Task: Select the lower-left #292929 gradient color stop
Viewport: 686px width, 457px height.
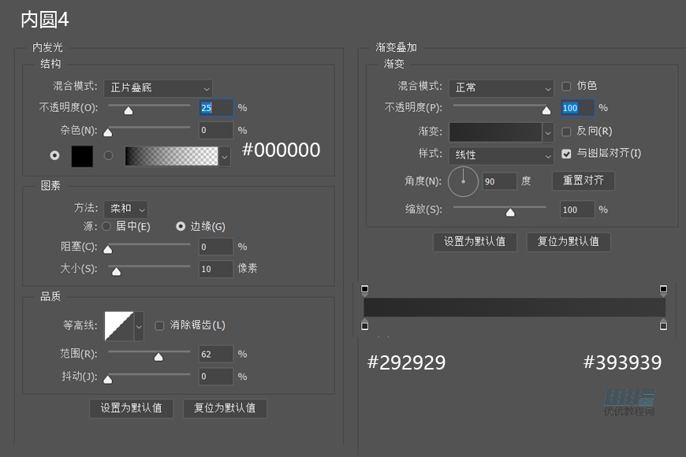Action: pyautogui.click(x=365, y=325)
